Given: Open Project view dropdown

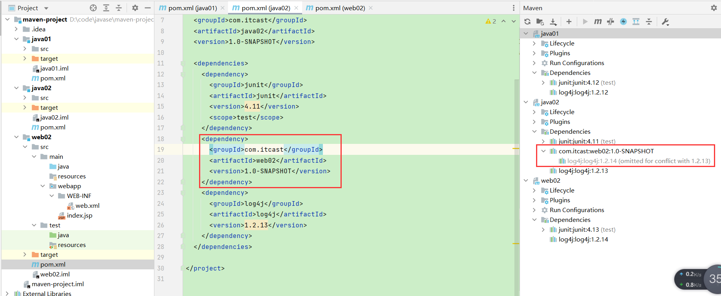Looking at the screenshot, I should click(46, 8).
